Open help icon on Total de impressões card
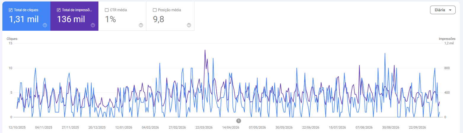463x133 pixels. tap(93, 25)
